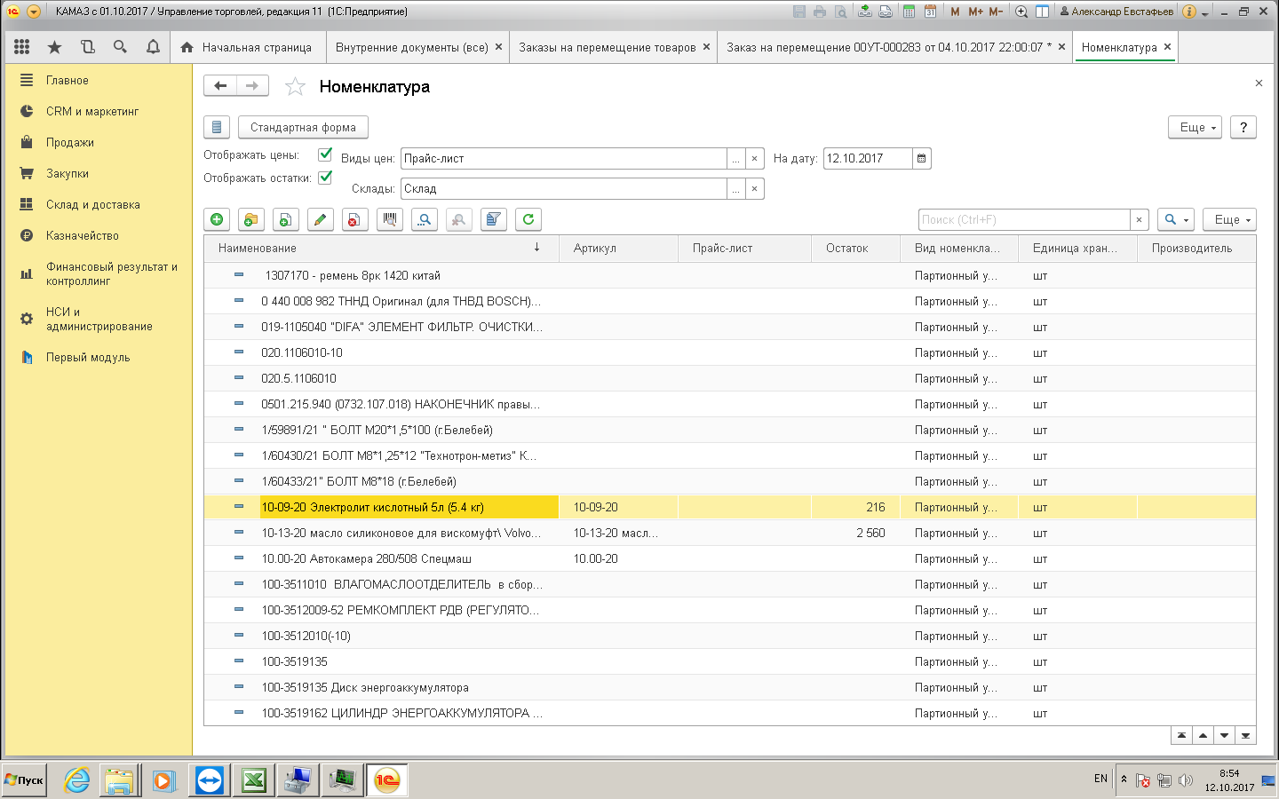1279x799 pixels.
Task: Click the M+ memory button
Action: point(975,12)
